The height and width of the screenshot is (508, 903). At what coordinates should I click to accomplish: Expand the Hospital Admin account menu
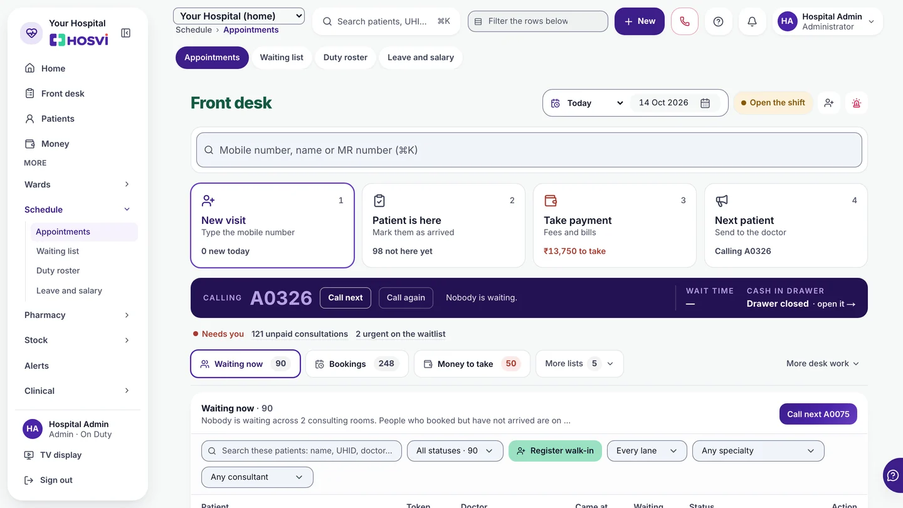click(827, 21)
